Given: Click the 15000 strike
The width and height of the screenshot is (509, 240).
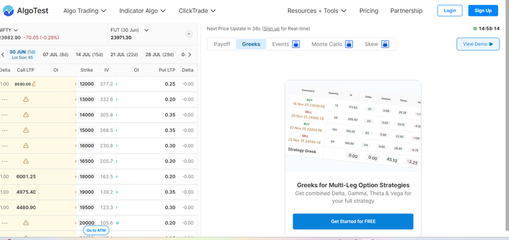Looking at the screenshot, I should click(87, 131).
